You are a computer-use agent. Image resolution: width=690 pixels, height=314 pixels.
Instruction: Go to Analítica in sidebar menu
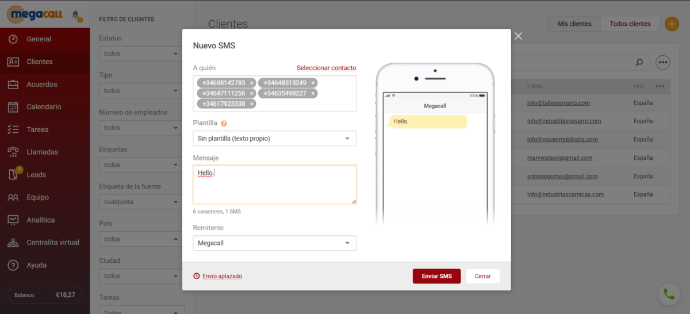pyautogui.click(x=40, y=220)
